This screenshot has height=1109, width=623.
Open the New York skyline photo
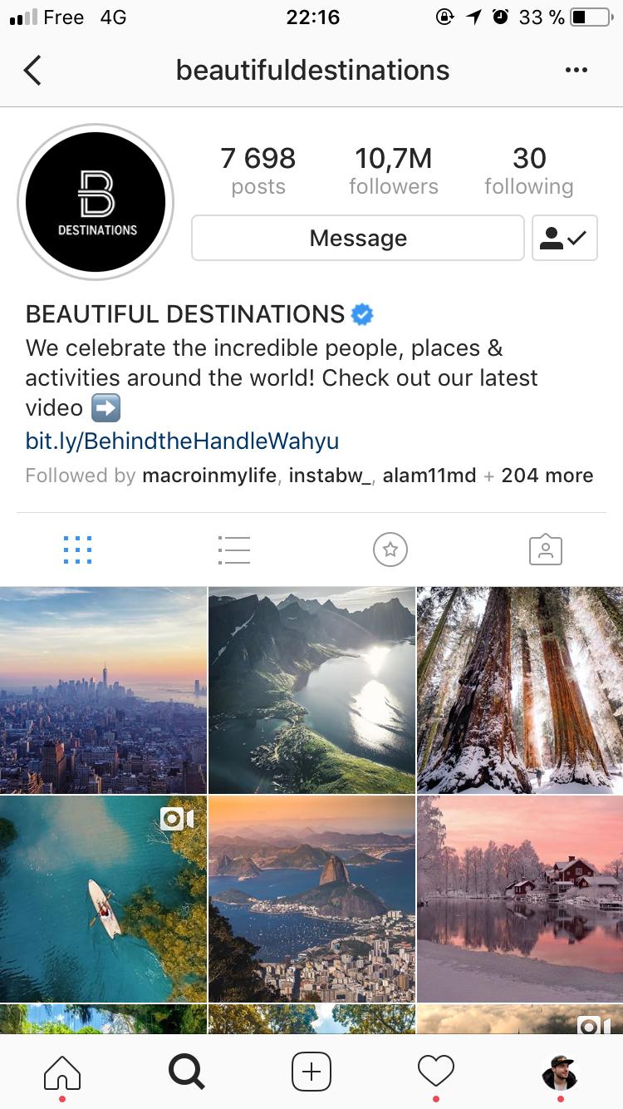click(x=103, y=690)
